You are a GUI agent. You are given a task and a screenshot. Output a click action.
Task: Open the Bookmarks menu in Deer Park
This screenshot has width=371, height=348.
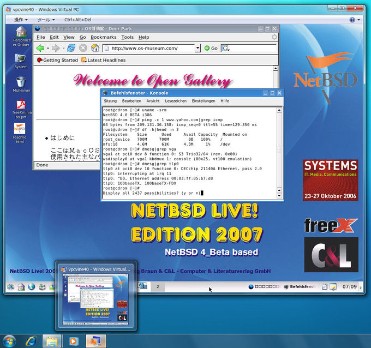[x=104, y=37]
